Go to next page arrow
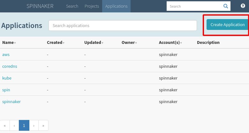249x133 pixels. [34, 125]
